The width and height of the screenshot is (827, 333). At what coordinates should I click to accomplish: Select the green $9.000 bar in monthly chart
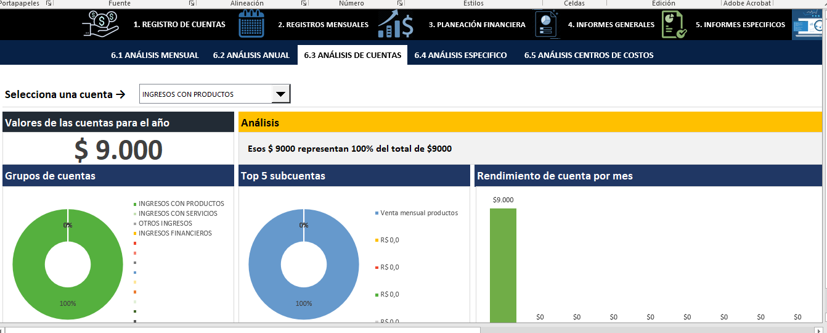pos(503,265)
